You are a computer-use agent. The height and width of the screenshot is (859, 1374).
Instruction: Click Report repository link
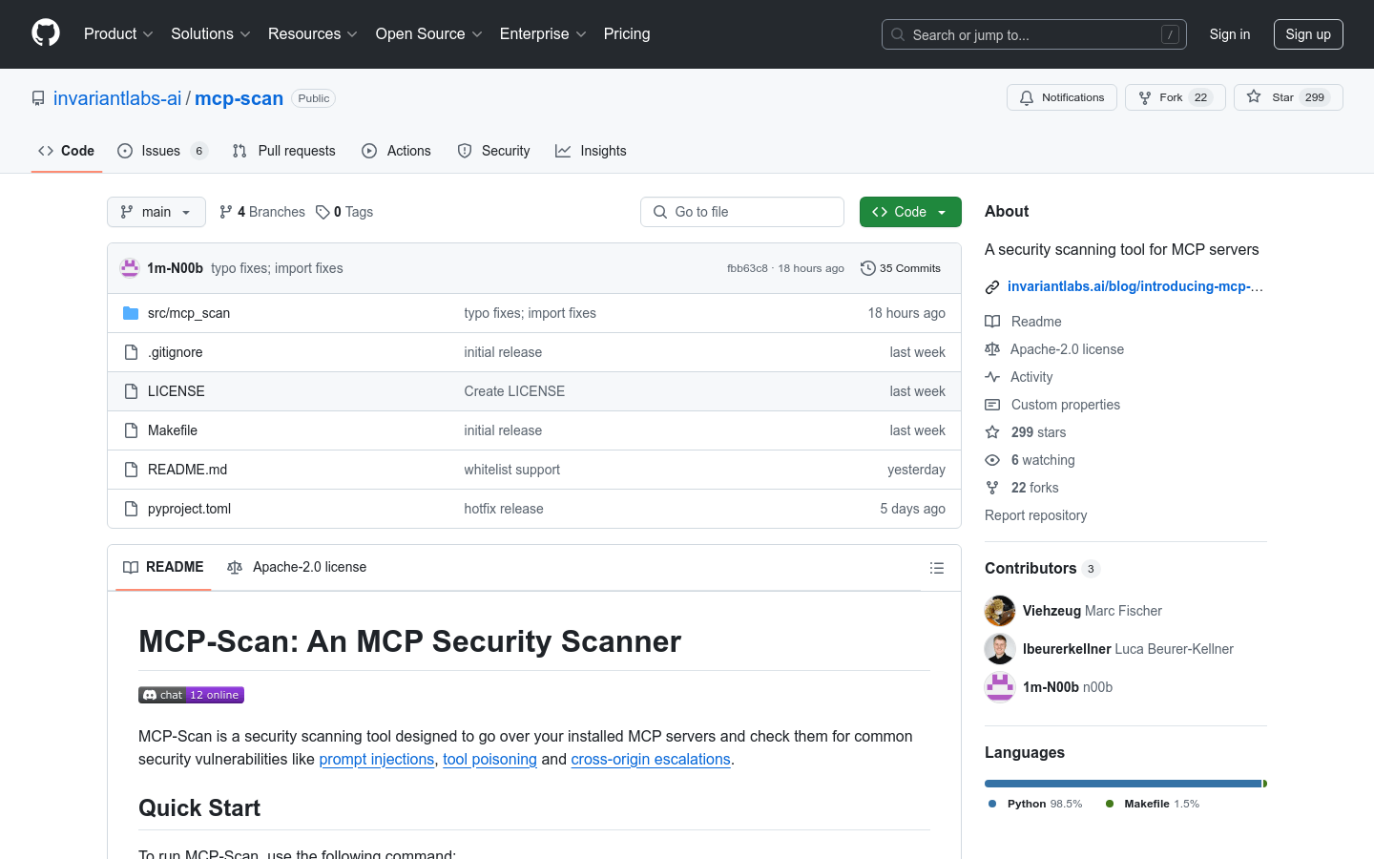point(1036,515)
